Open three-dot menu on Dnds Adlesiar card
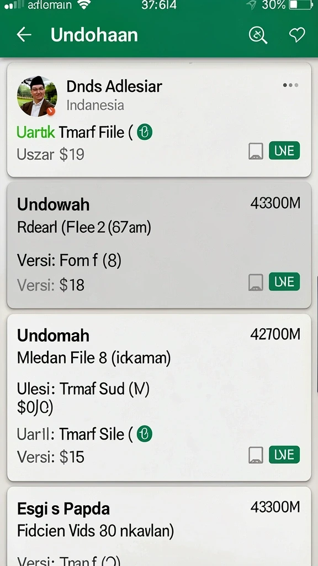 (290, 85)
